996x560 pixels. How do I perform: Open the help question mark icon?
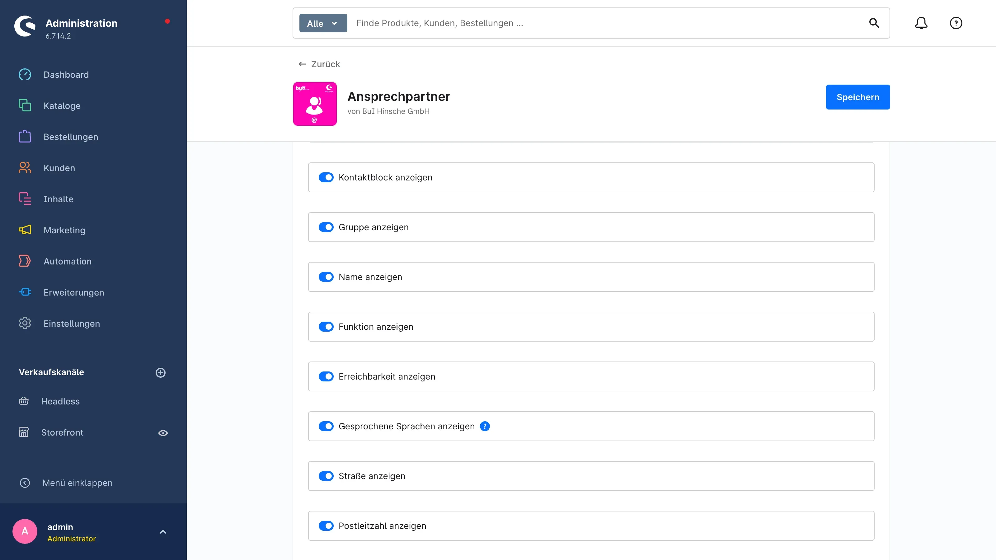click(956, 23)
